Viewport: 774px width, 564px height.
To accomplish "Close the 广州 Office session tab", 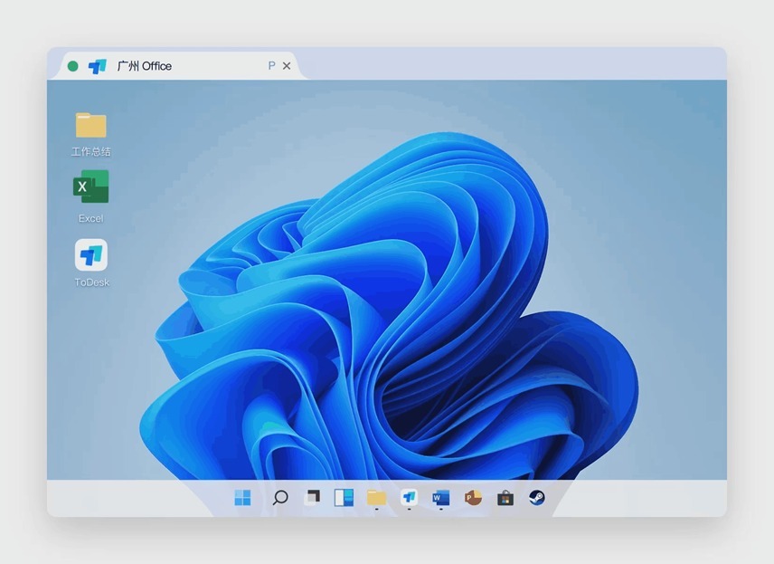I will (x=287, y=66).
